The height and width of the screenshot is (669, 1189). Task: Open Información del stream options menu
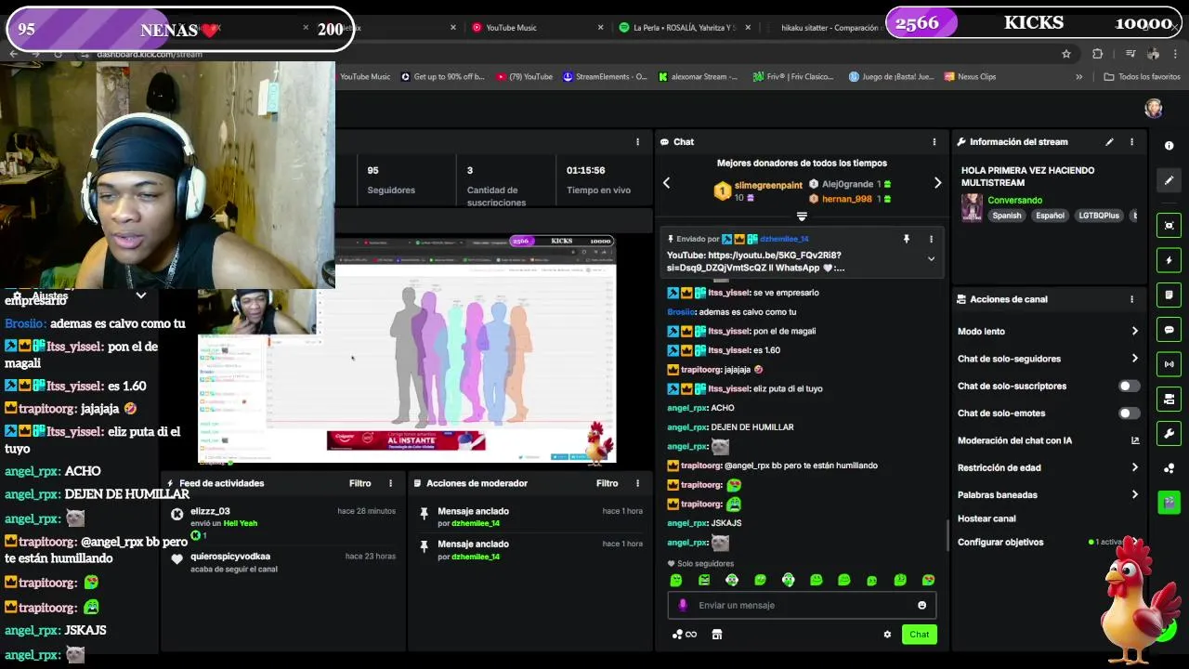coord(1131,142)
